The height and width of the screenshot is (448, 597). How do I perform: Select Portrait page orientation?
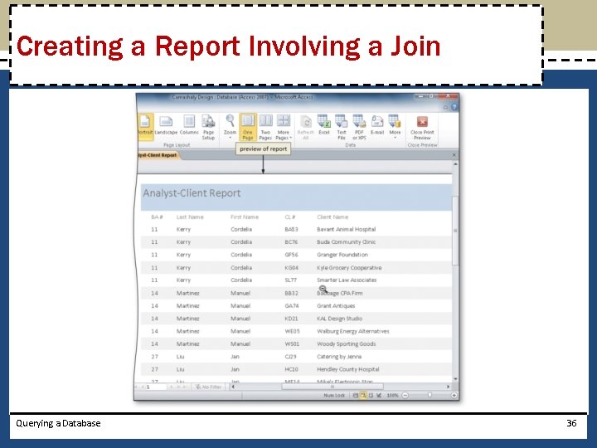point(145,126)
